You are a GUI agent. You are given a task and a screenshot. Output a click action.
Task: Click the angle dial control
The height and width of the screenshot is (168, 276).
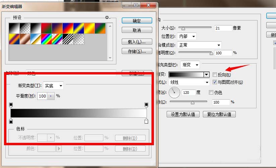[174, 92]
